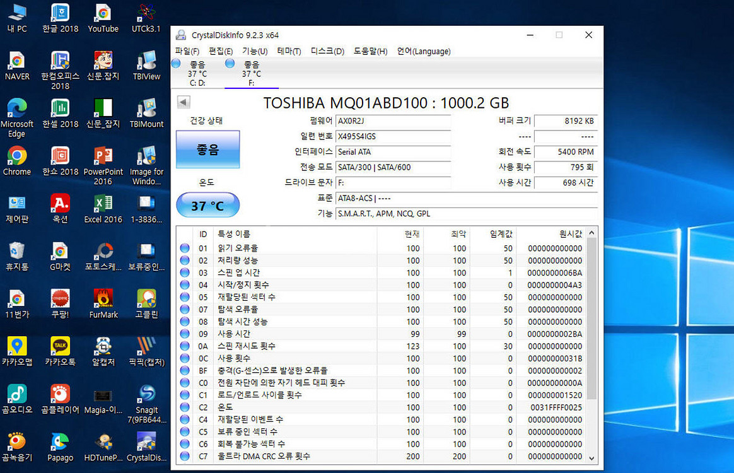Launch UTCk3.1 from the desktop

pyautogui.click(x=146, y=18)
